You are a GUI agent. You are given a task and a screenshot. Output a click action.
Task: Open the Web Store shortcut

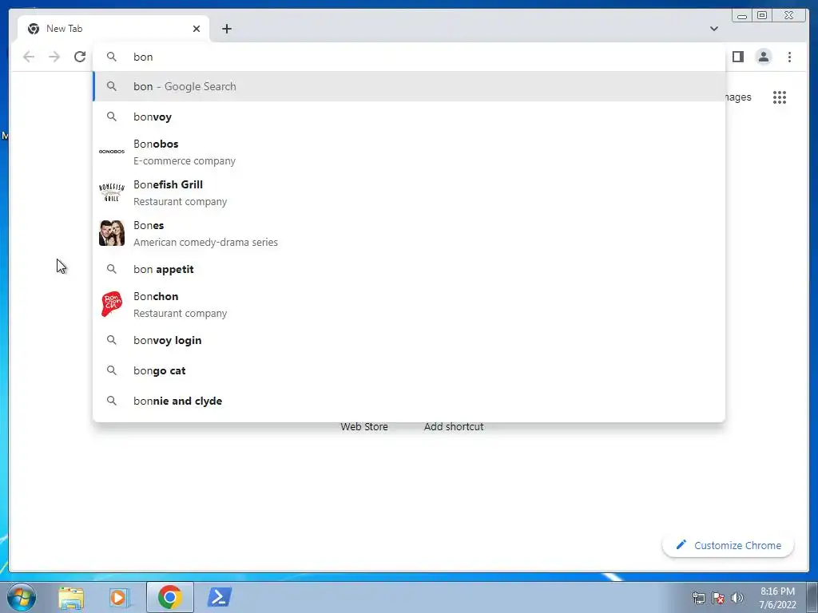tap(364, 426)
